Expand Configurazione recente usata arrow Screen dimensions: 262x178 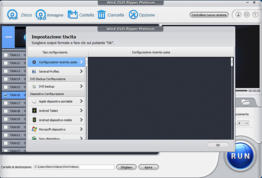coord(81,62)
